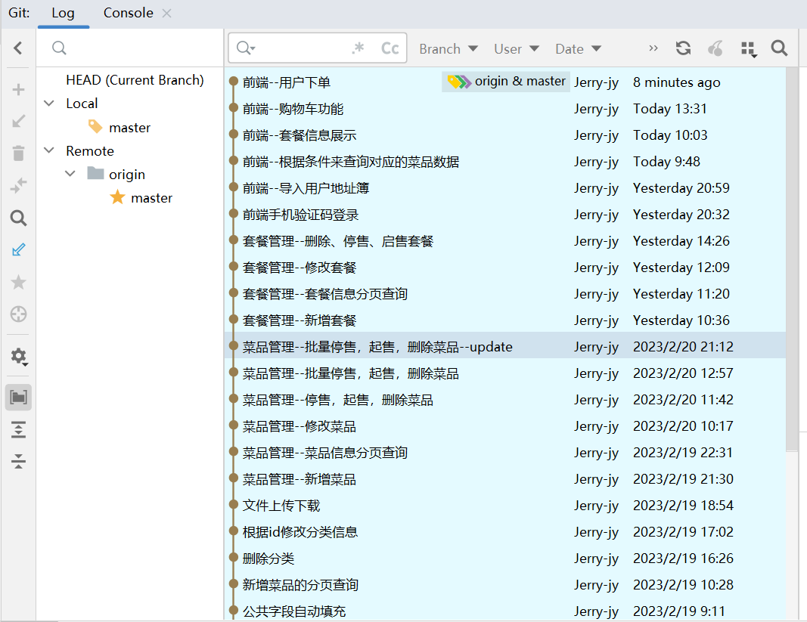Click the date Yesterday 20:59
The width and height of the screenshot is (807, 622).
point(681,188)
